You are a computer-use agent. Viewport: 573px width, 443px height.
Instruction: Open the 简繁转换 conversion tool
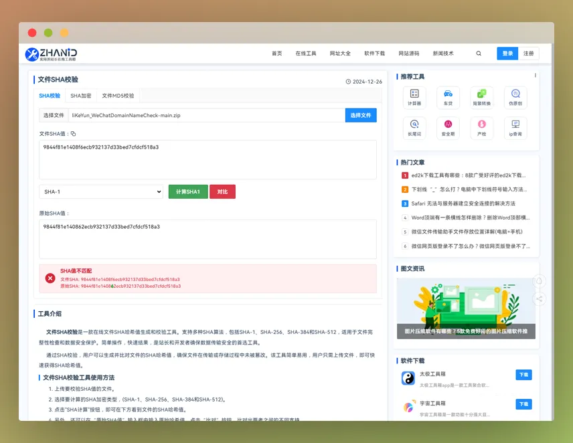point(483,96)
